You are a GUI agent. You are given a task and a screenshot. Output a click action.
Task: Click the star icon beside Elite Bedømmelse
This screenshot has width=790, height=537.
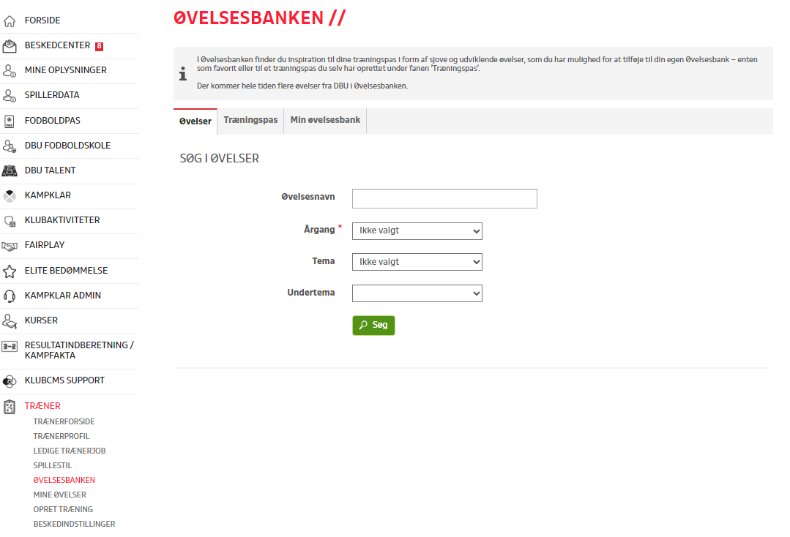pos(10,271)
